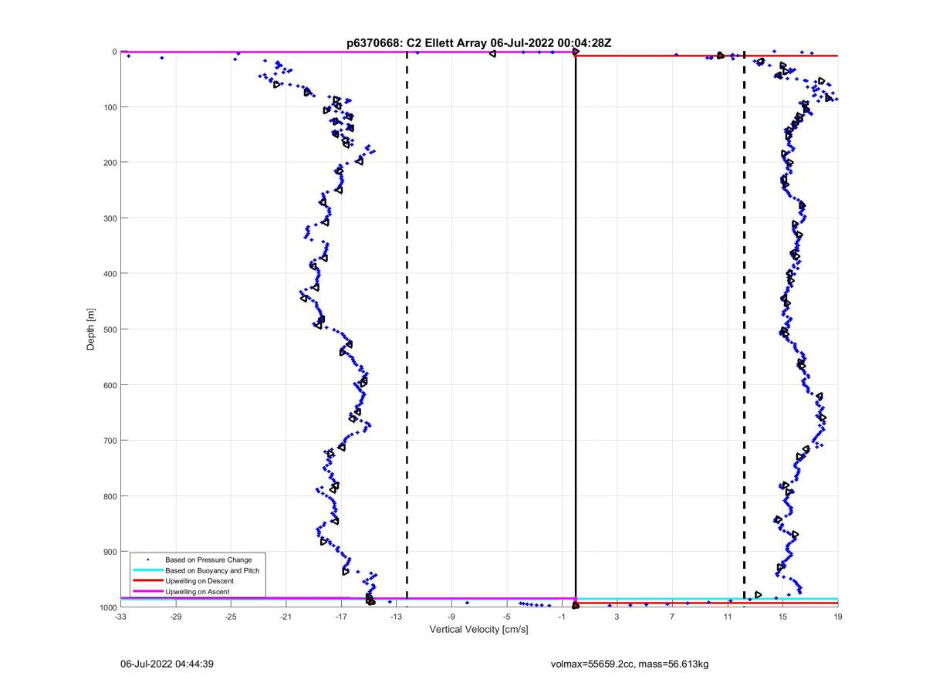Click x-axis tick label '11'
This screenshot has height=683, width=926.
click(x=728, y=617)
